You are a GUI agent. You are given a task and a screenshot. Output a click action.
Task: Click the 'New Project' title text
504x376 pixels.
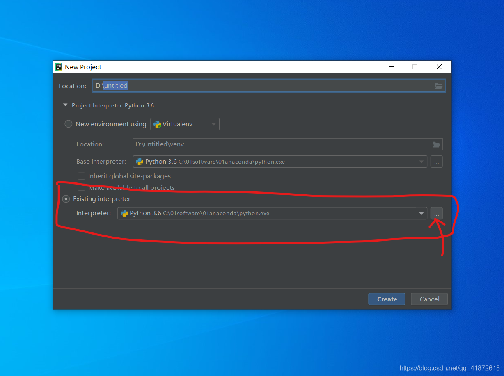click(83, 67)
